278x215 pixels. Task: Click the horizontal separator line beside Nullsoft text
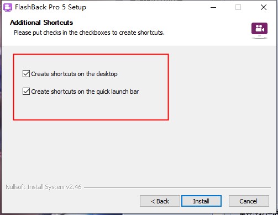[x=177, y=187]
